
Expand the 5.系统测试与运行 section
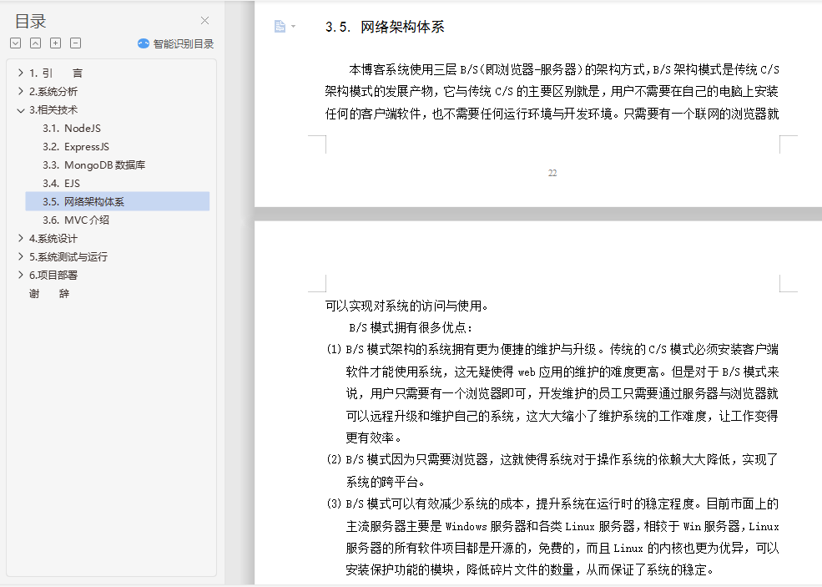[x=20, y=256]
